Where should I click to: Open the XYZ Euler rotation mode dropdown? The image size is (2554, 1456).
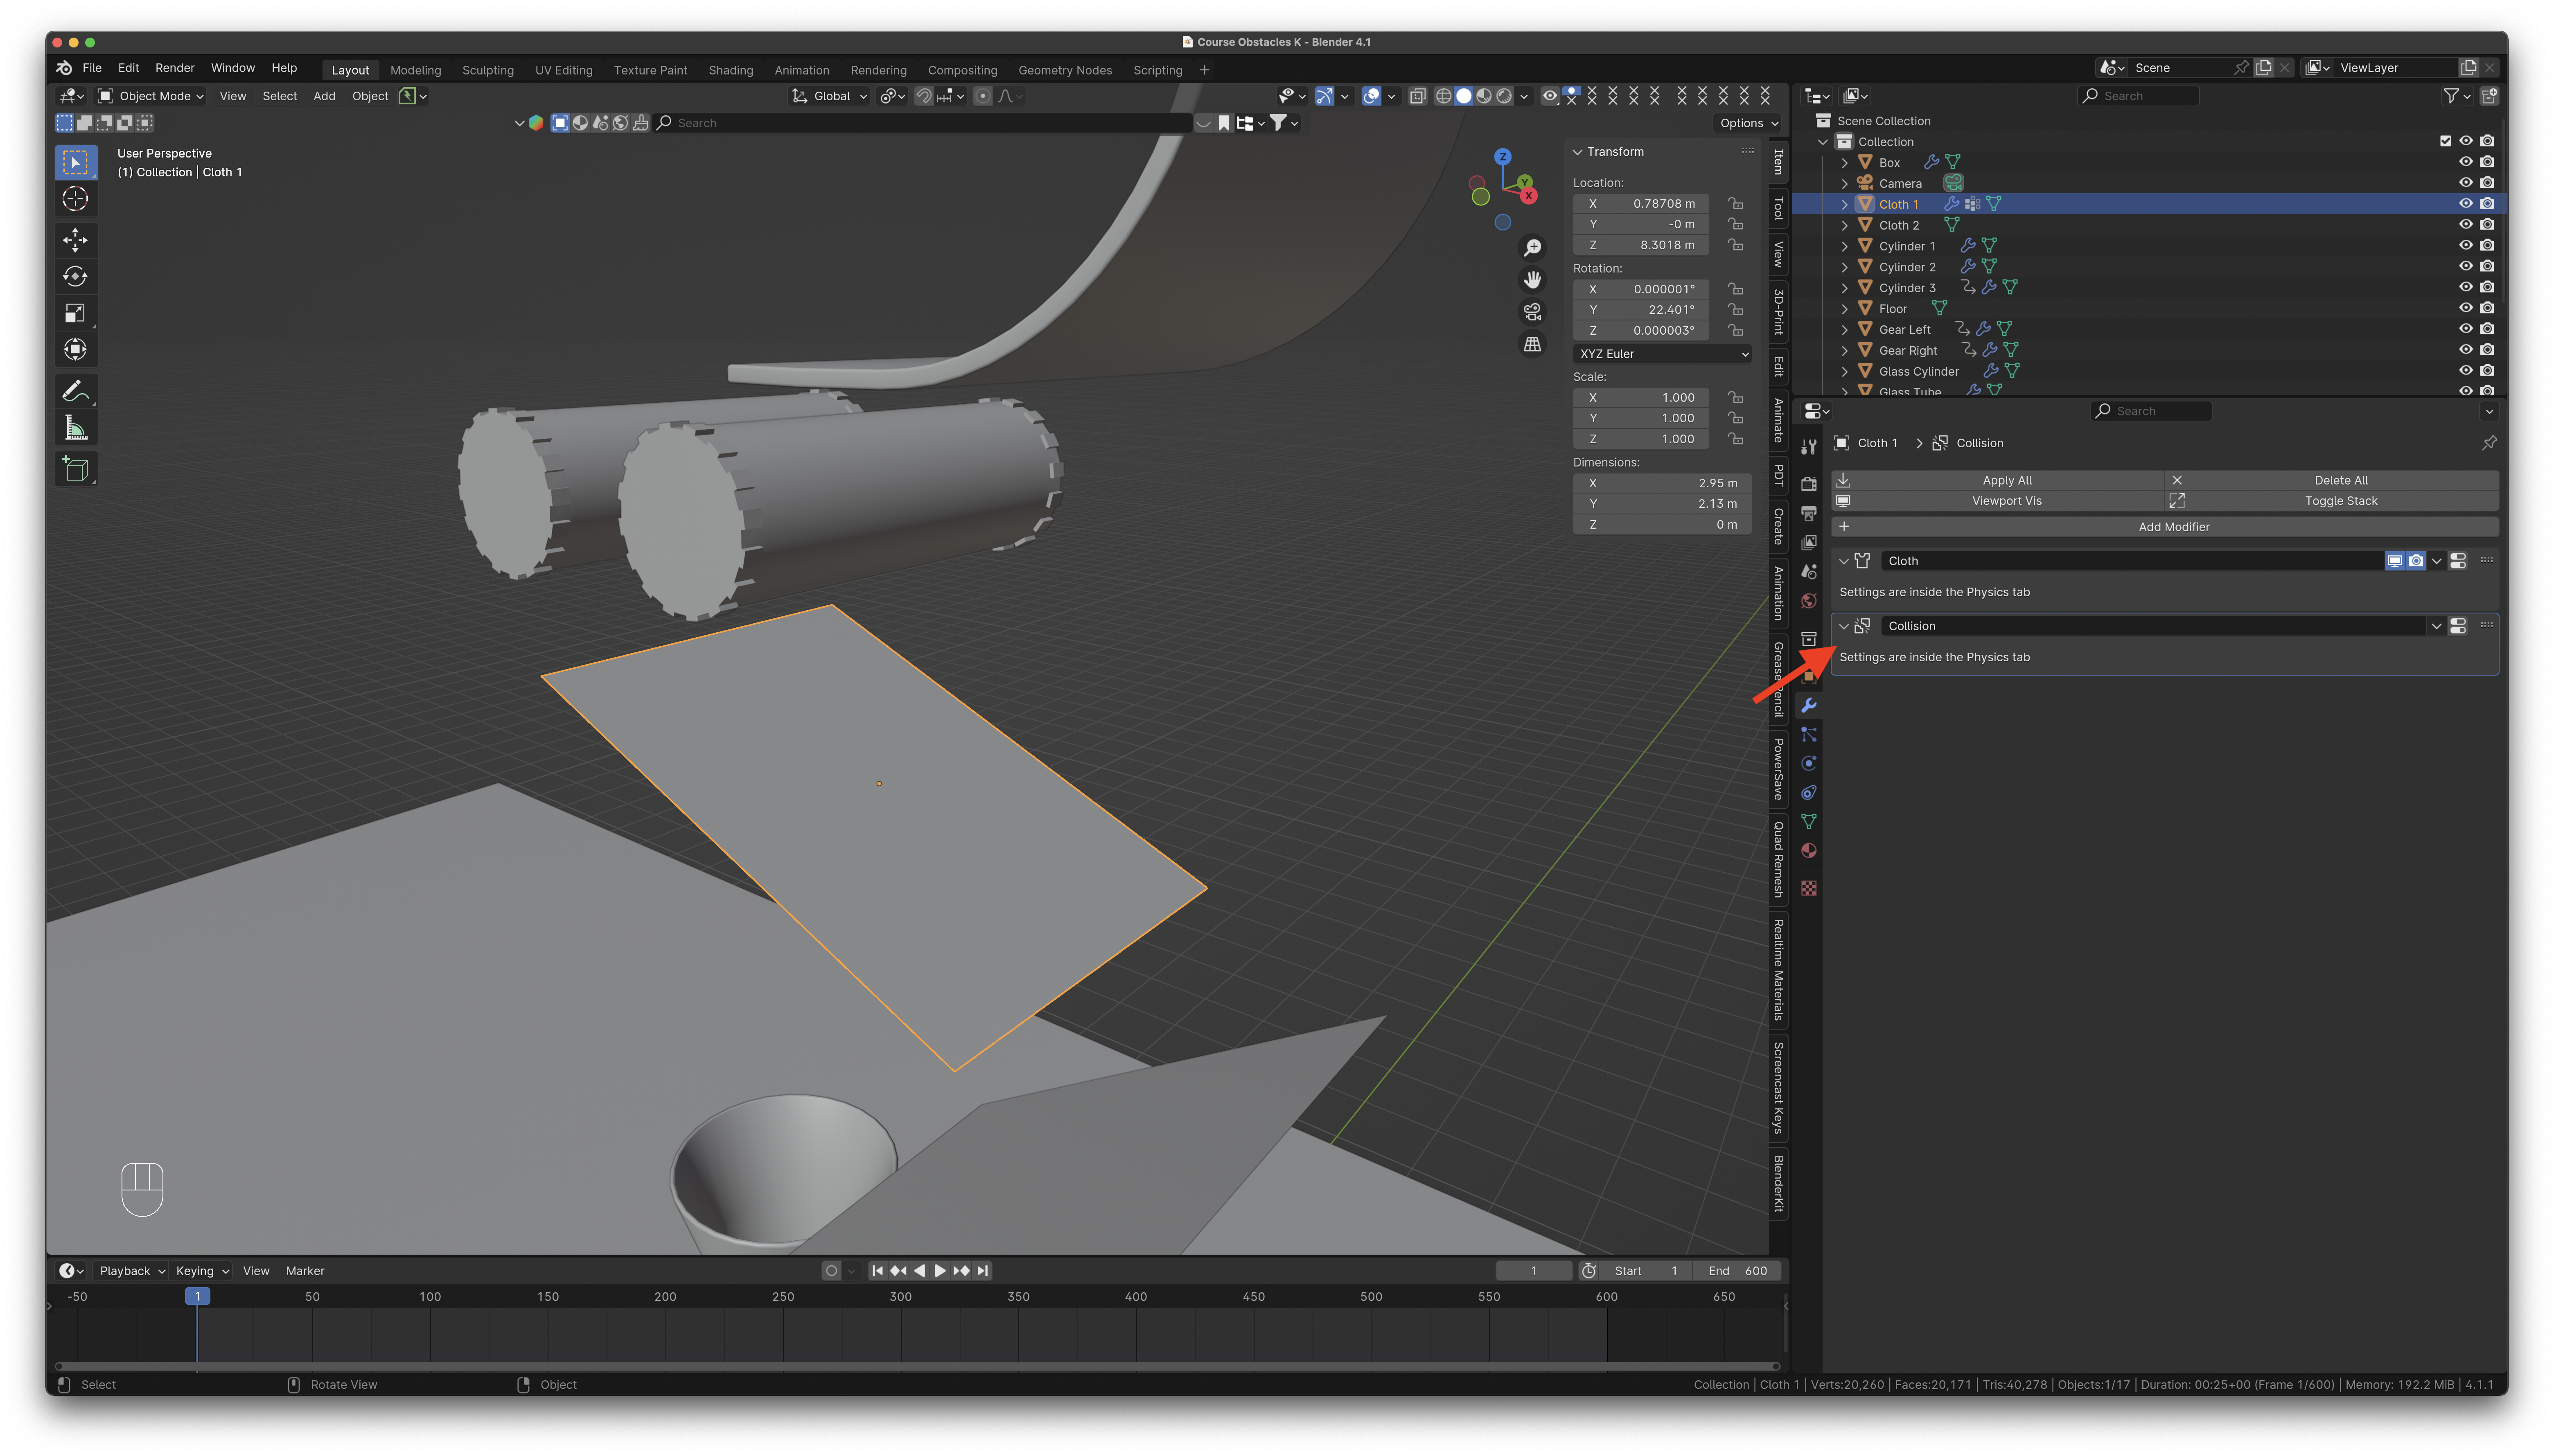coord(1662,354)
